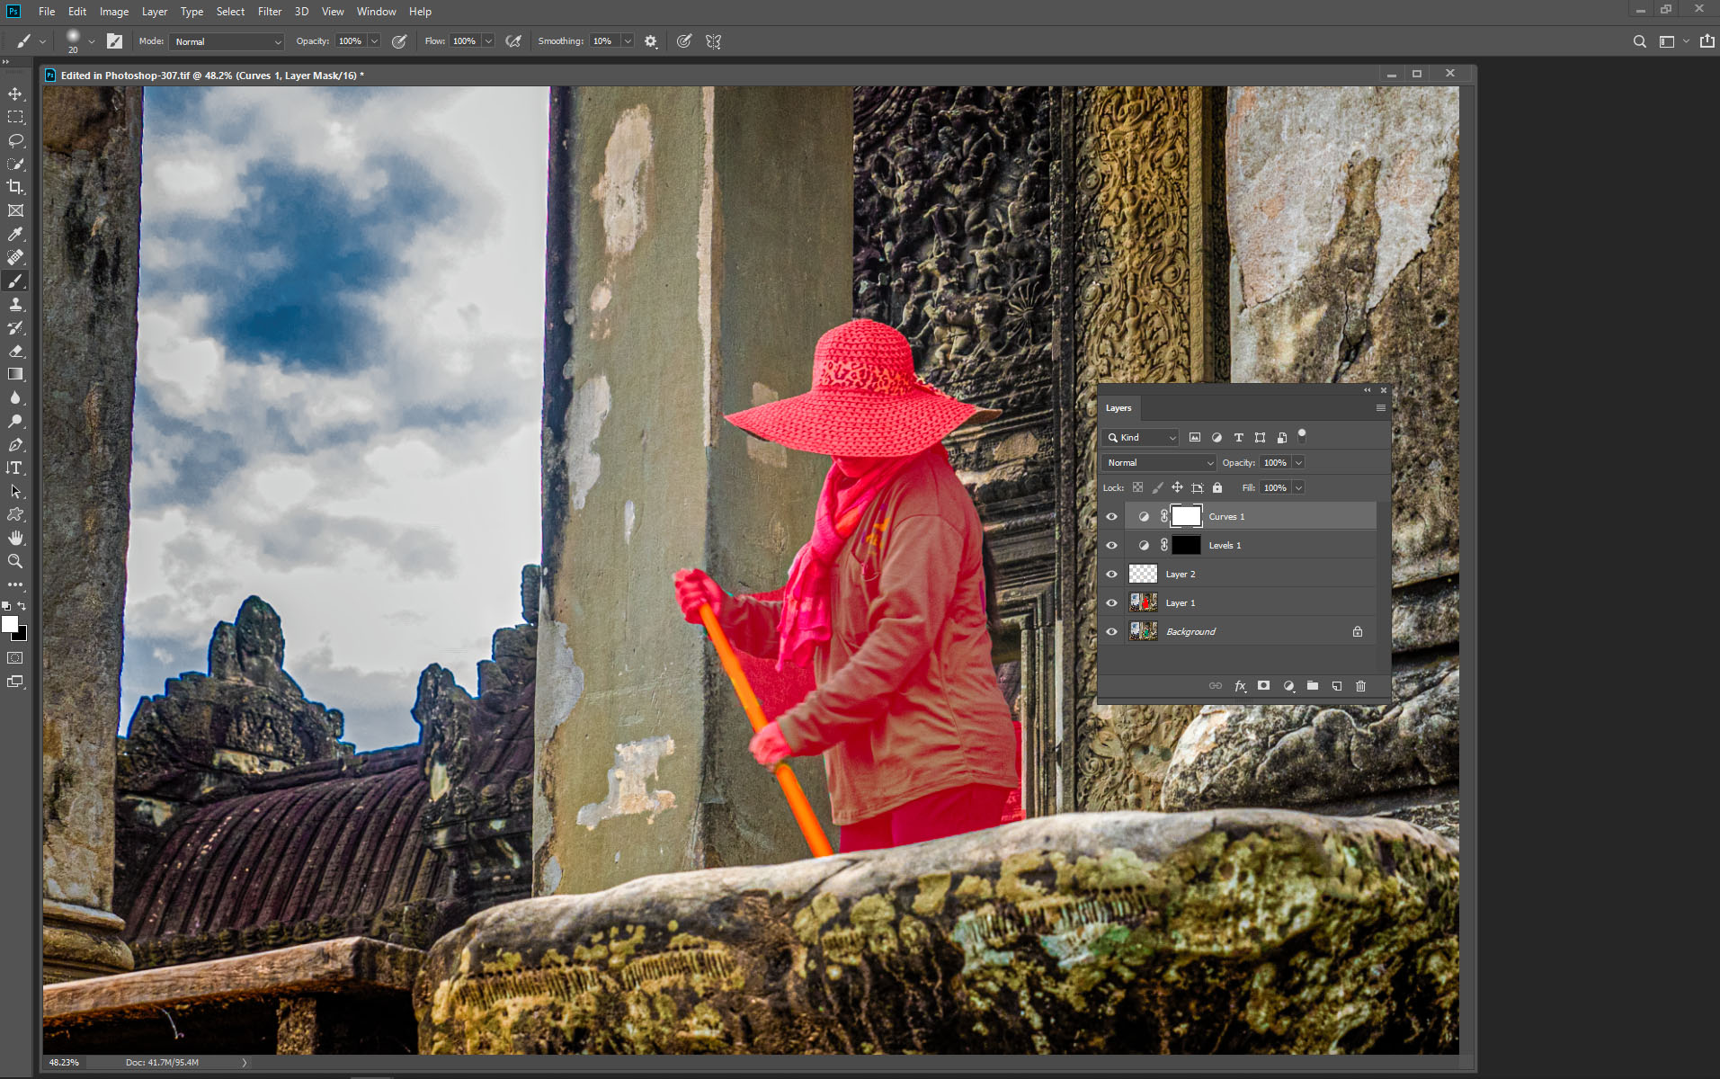Select the Eyedropper tool
Image resolution: width=1720 pixels, height=1079 pixels.
coord(15,234)
